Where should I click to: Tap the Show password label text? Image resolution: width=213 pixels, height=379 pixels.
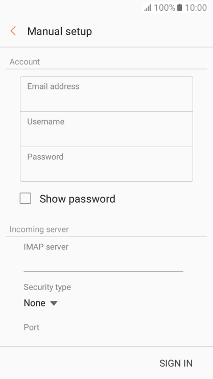coord(77,199)
